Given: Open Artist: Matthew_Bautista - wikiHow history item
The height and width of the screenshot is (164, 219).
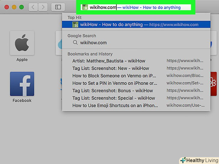Looking at the screenshot, I should click(x=136, y=61).
